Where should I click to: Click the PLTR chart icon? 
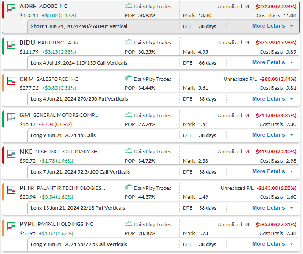[x=11, y=190]
